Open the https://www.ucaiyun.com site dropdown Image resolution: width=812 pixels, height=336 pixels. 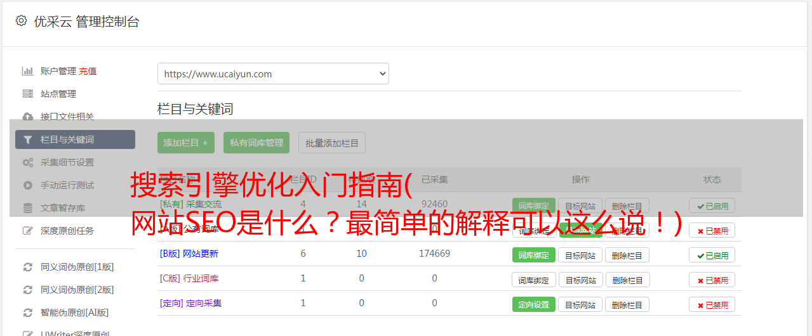pos(273,74)
